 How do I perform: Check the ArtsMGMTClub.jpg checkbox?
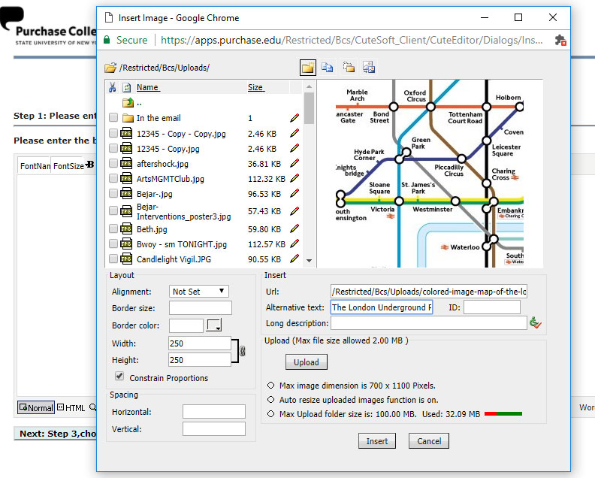113,178
